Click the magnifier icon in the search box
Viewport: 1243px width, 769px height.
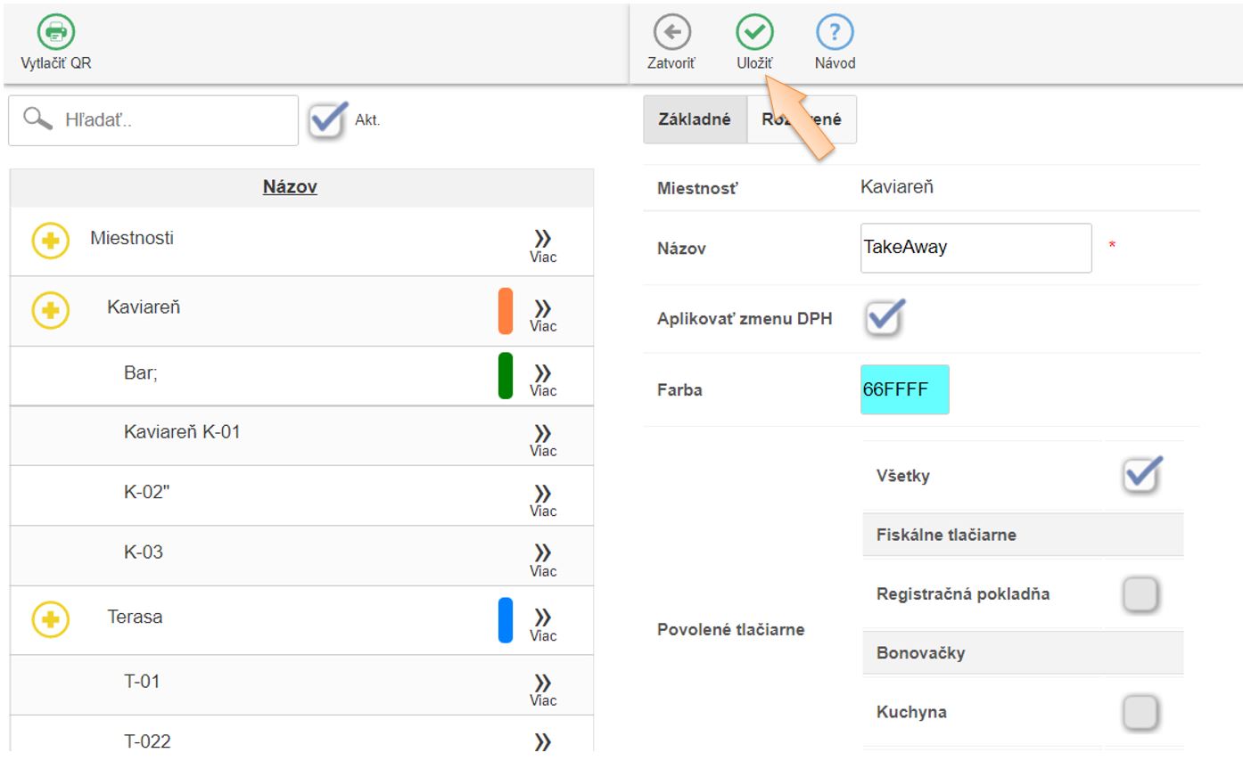37,119
